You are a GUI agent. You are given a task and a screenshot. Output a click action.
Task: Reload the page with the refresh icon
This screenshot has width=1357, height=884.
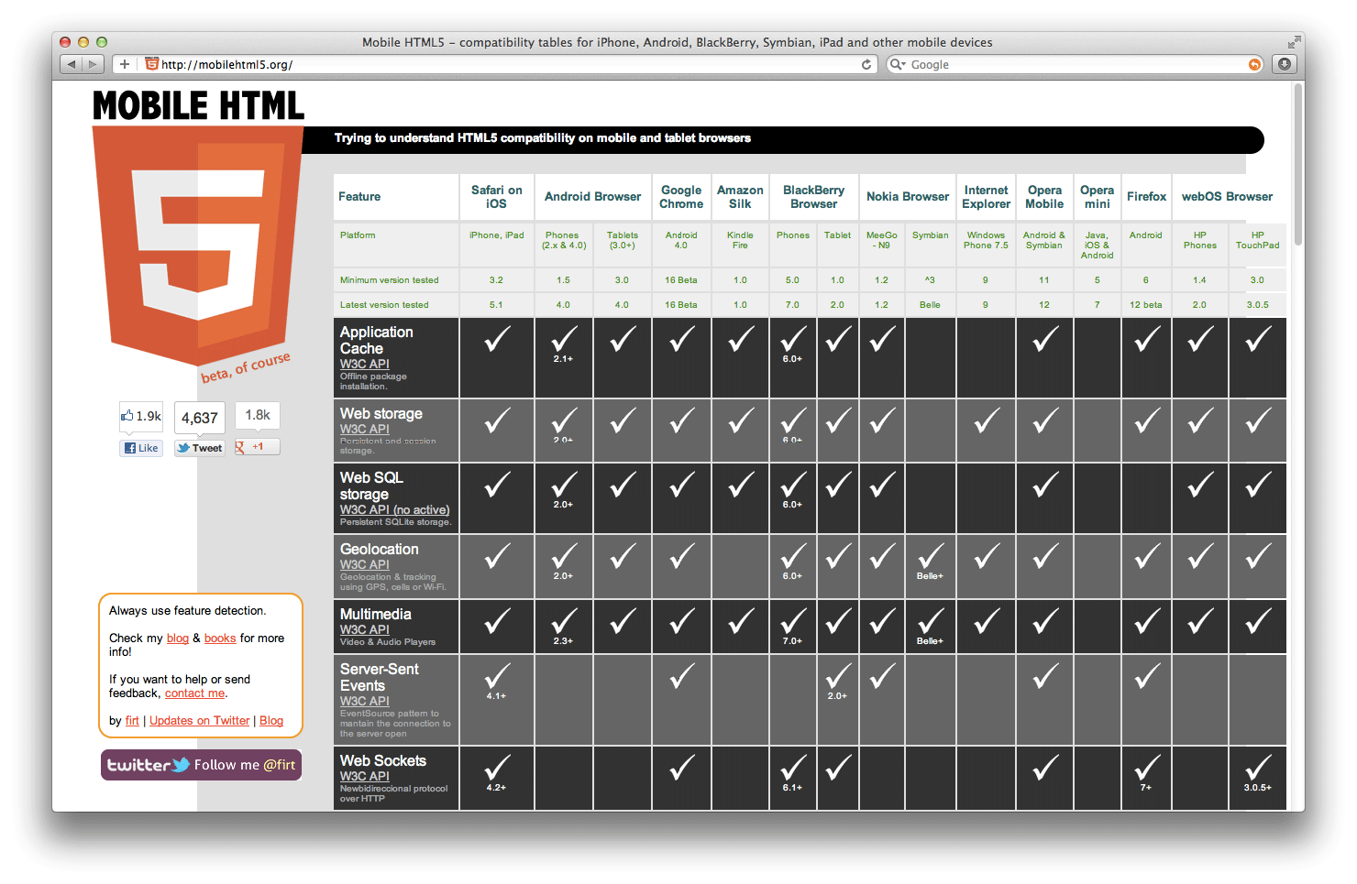(x=866, y=64)
